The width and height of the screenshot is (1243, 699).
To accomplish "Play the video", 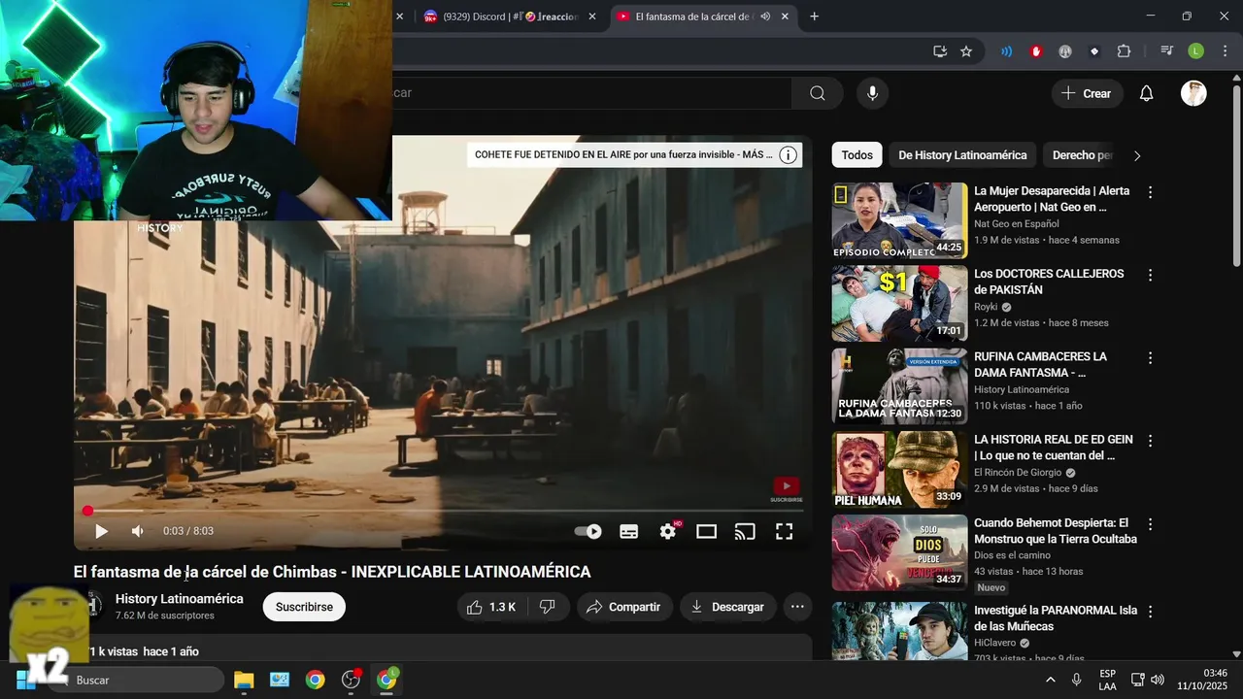I will point(101,531).
